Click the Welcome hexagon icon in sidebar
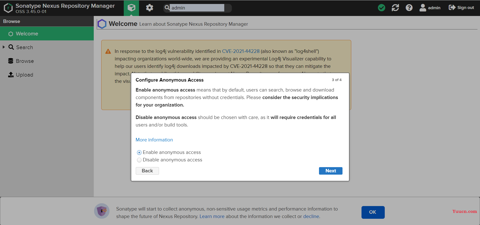The width and height of the screenshot is (480, 225). pyautogui.click(x=10, y=34)
